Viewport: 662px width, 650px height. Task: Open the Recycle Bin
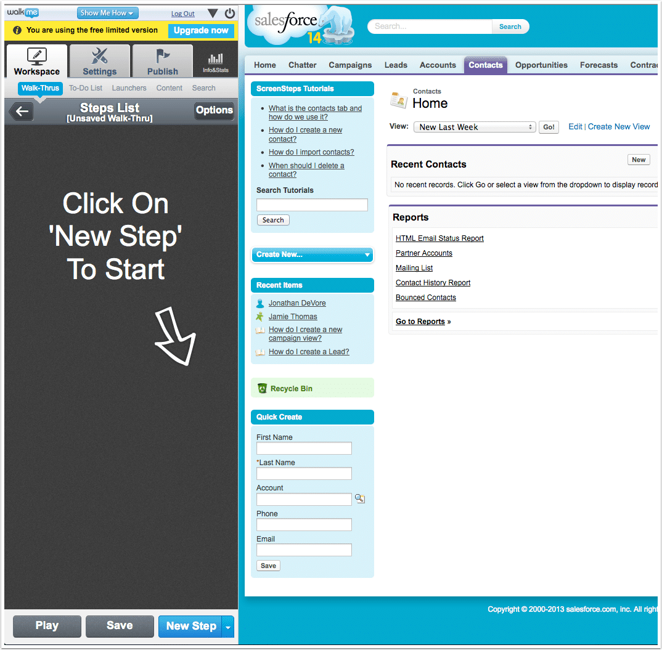290,388
